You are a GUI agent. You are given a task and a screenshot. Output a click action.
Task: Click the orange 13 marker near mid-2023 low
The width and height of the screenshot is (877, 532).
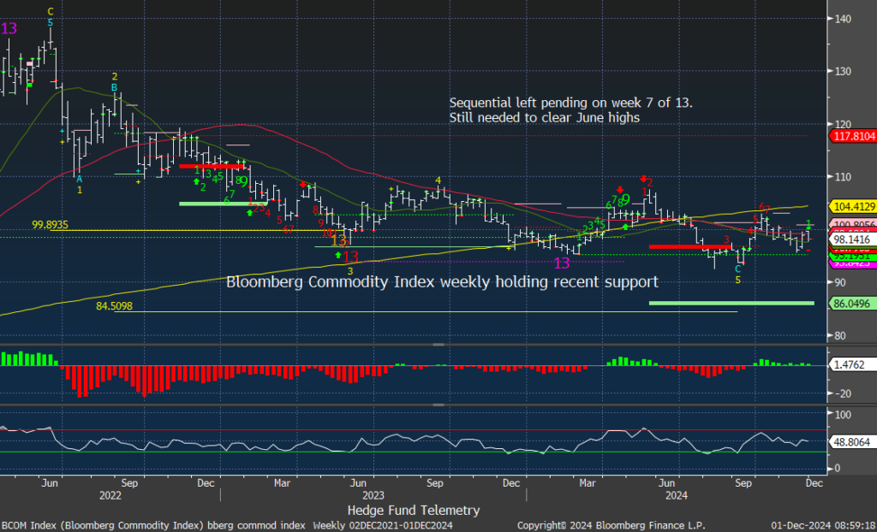(x=339, y=240)
